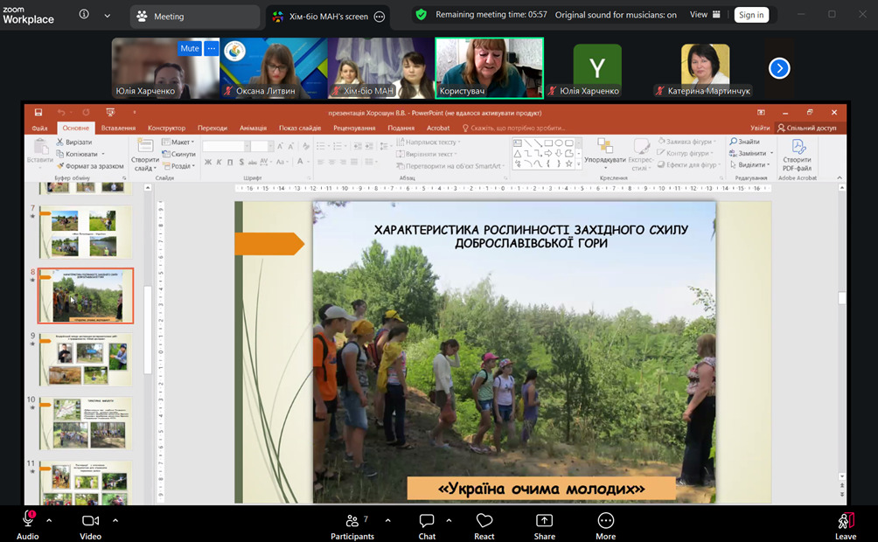Click the meeting encryption shield icon
The height and width of the screenshot is (542, 878).
pyautogui.click(x=422, y=15)
